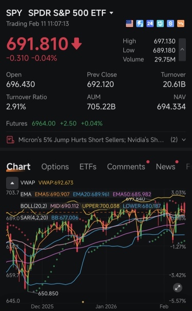Expand the news headlines list chevron
This screenshot has width=192, height=311.
(184, 140)
